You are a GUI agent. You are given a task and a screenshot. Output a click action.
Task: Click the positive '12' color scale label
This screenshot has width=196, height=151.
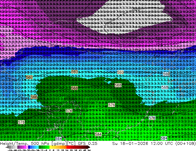point(58,150)
